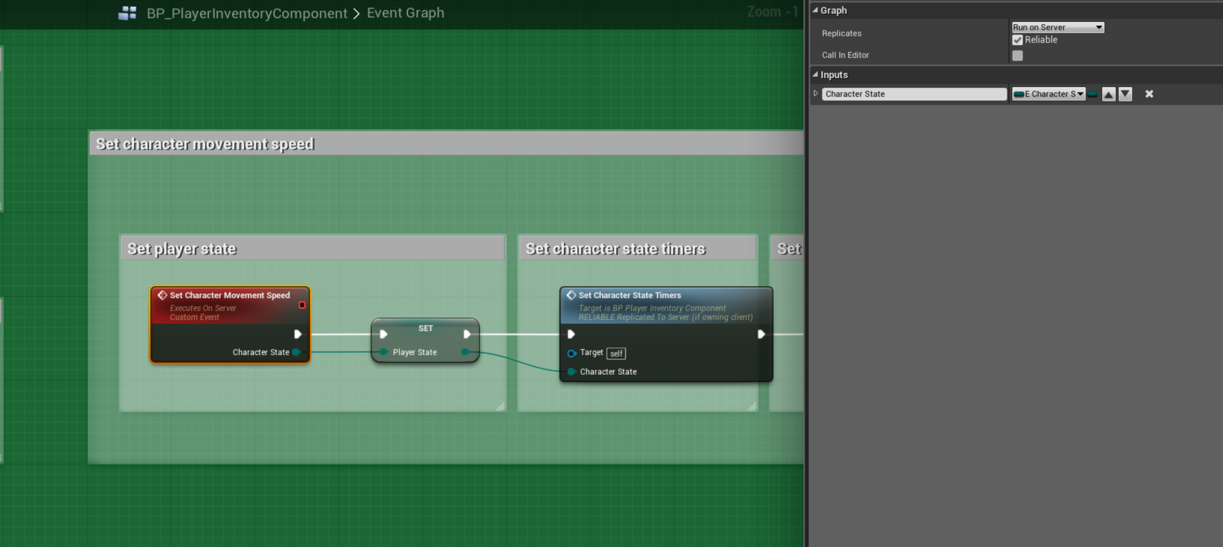Click the SET node's exec input pin
Screen dimensions: 1223x547
[383, 334]
